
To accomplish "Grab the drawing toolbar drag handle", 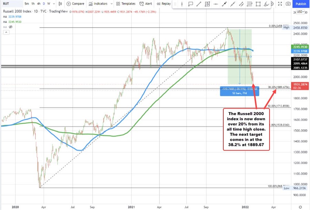I will click(x=175, y=4).
